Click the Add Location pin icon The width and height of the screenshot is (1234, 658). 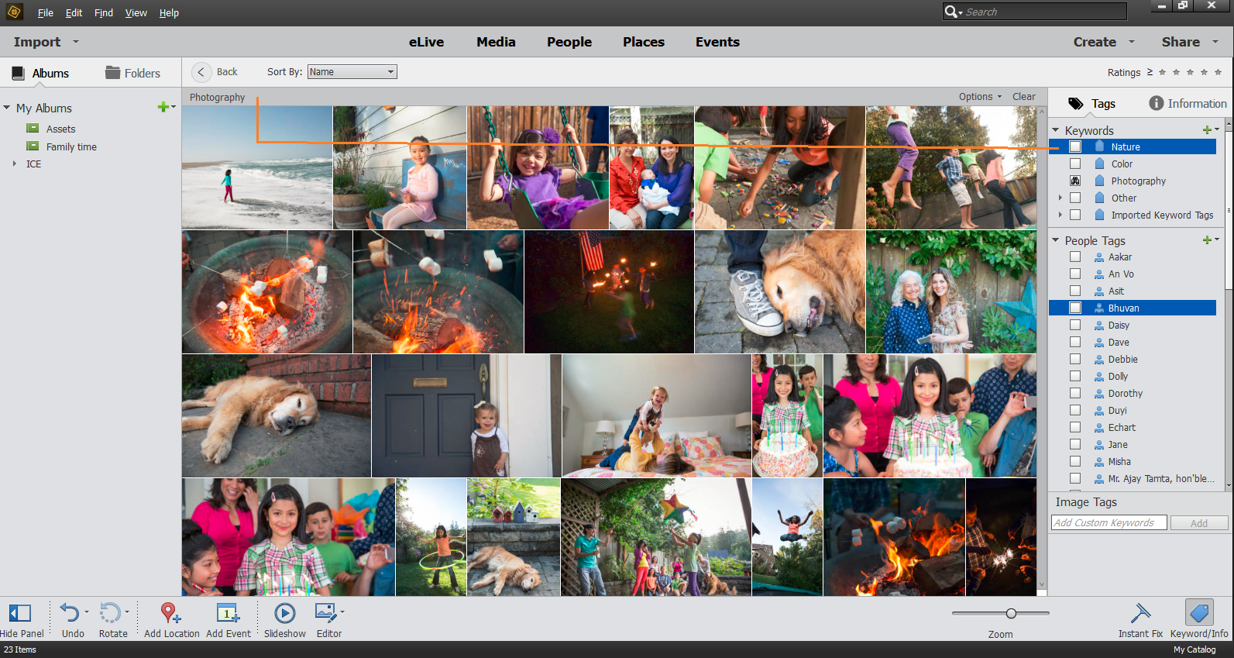pyautogui.click(x=170, y=613)
